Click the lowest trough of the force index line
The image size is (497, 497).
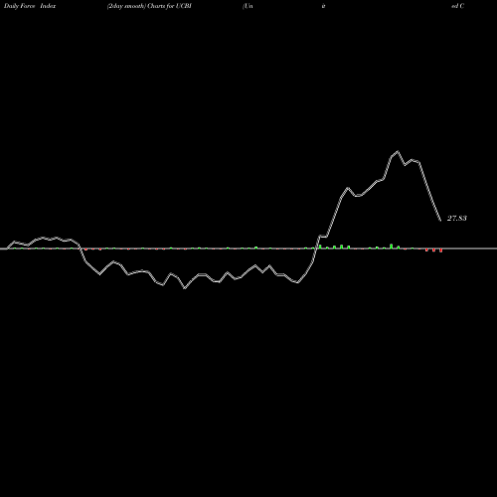(x=185, y=288)
